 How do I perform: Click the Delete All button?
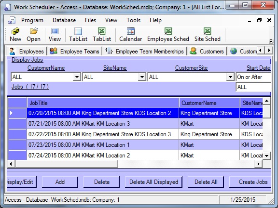206,182
